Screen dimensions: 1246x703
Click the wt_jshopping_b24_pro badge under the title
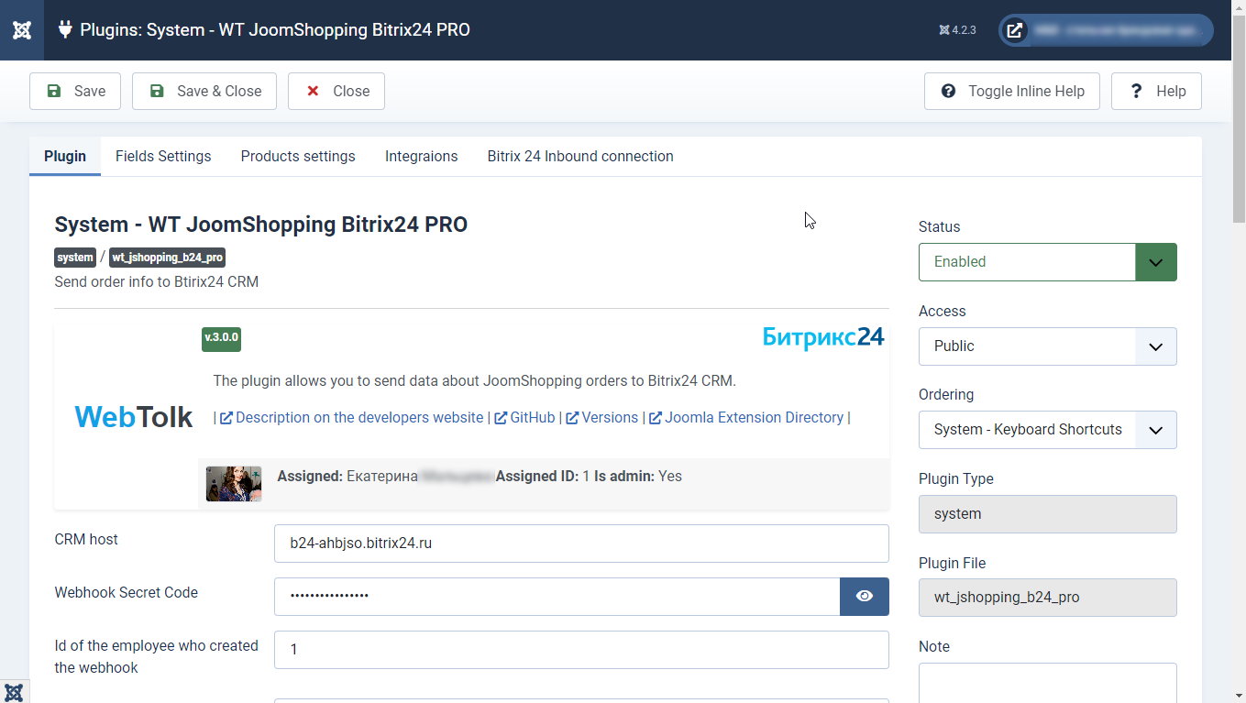pyautogui.click(x=167, y=258)
